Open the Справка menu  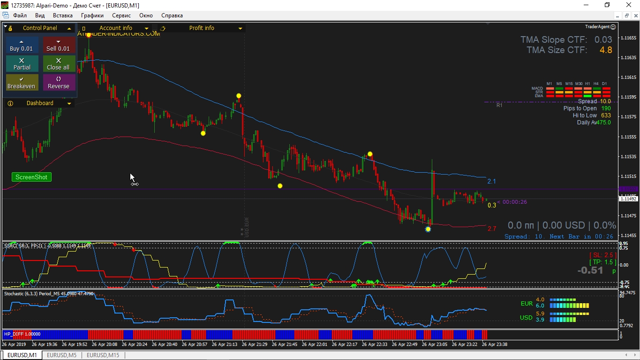[172, 15]
